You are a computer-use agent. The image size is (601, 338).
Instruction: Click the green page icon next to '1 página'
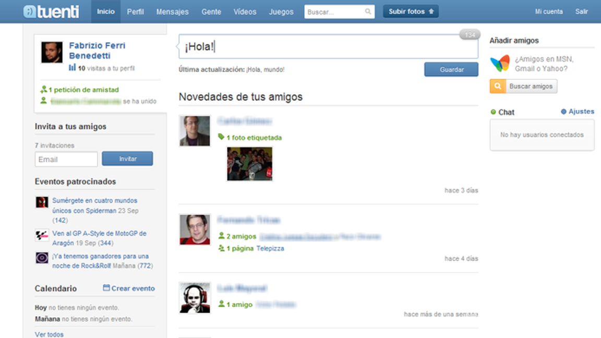(x=221, y=248)
